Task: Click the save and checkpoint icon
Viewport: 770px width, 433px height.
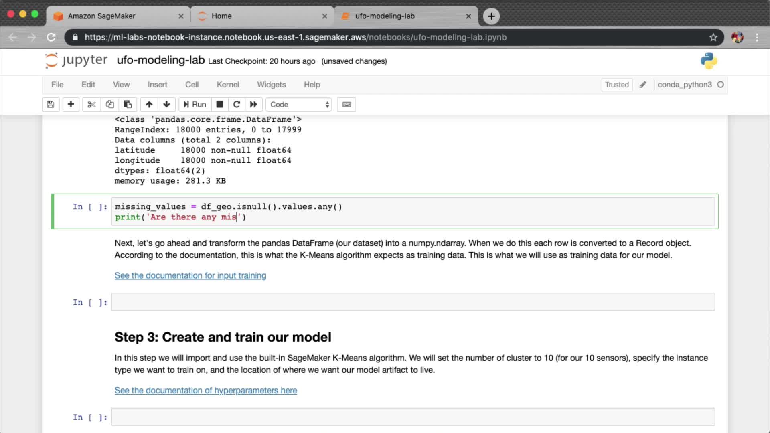Action: pos(51,104)
